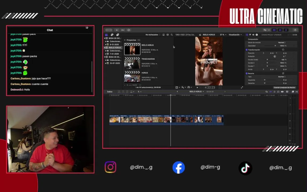The width and height of the screenshot is (307, 192).
Task: Play the viewer with play button
Action: (197, 87)
